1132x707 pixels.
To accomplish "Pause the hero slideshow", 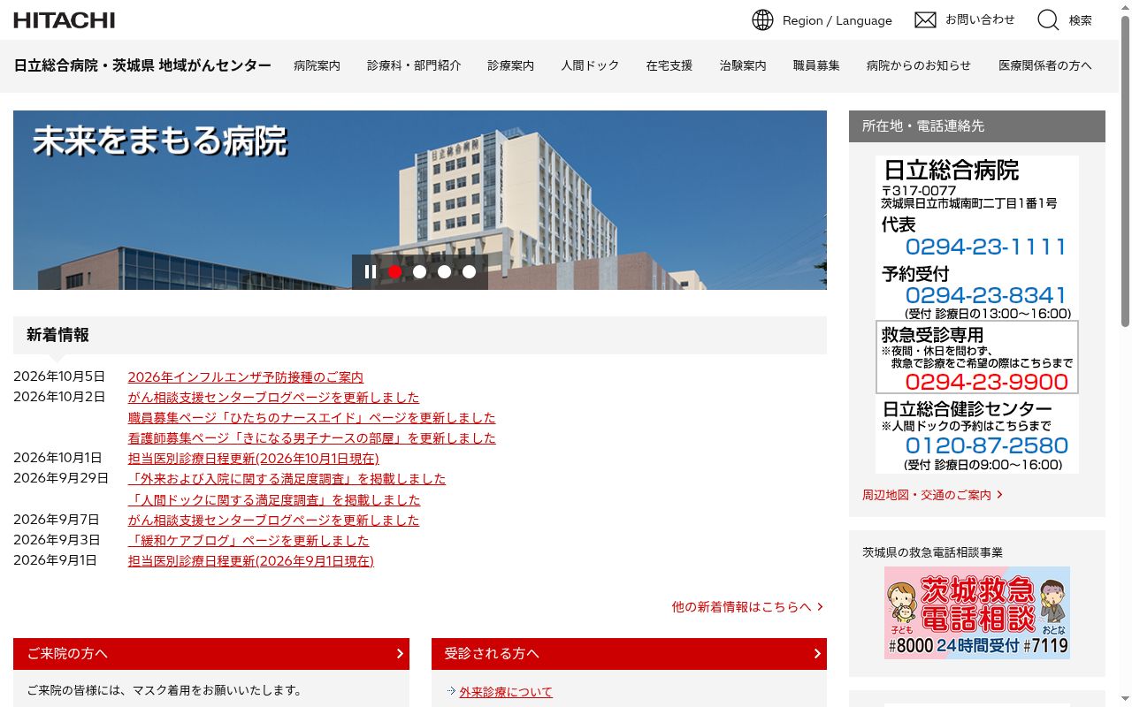I will click(x=371, y=272).
